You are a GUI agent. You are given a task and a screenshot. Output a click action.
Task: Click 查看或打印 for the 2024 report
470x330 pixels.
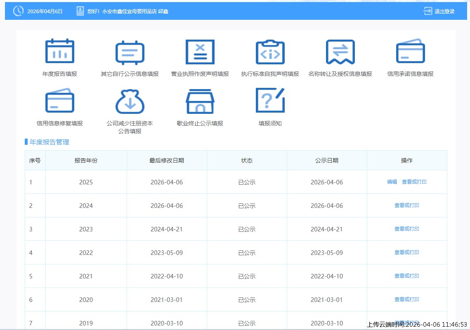407,205
